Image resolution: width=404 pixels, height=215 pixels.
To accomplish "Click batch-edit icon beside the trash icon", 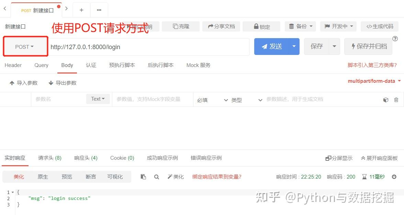I will 385,100.
